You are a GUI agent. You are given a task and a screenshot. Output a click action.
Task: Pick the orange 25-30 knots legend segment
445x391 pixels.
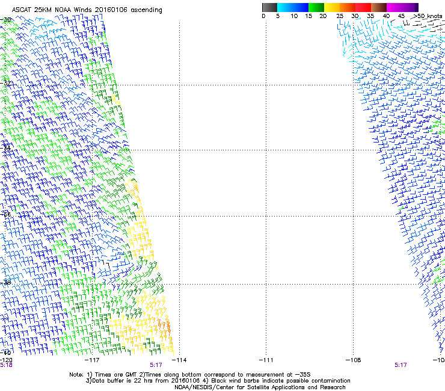click(348, 7)
